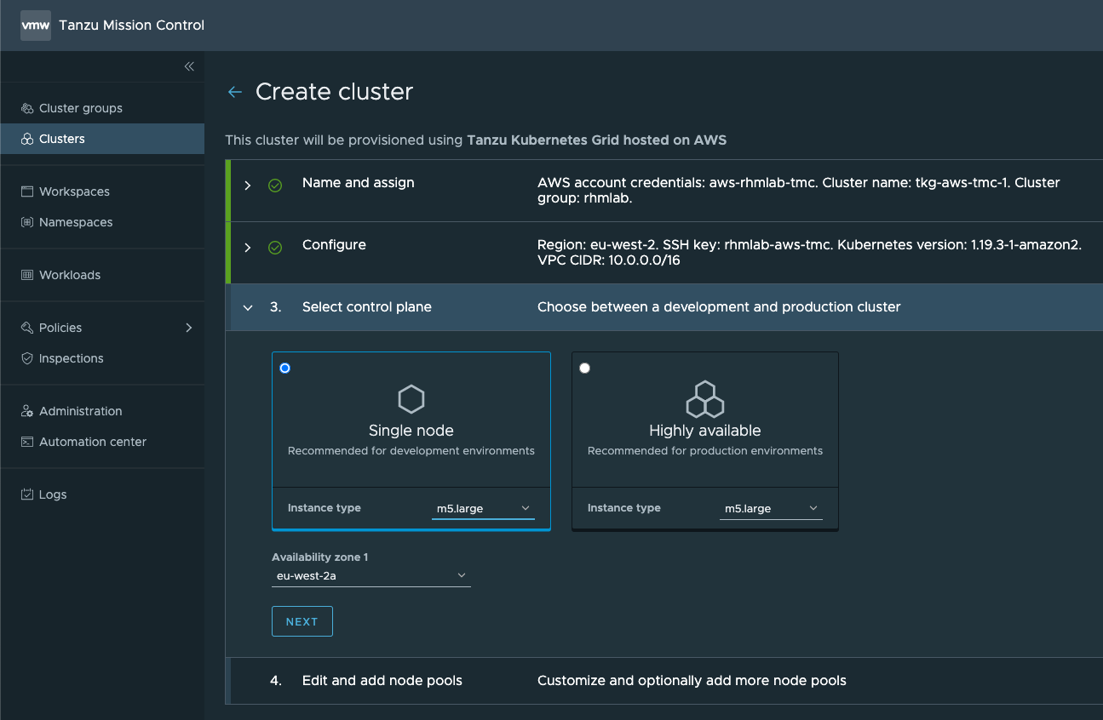Open Workspaces menu item

[102, 191]
